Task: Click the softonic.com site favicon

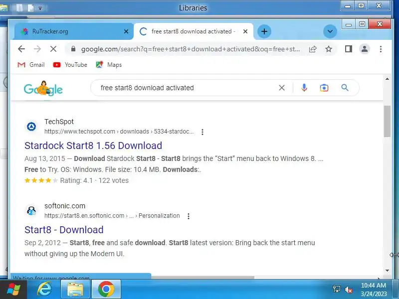Action: click(31, 210)
